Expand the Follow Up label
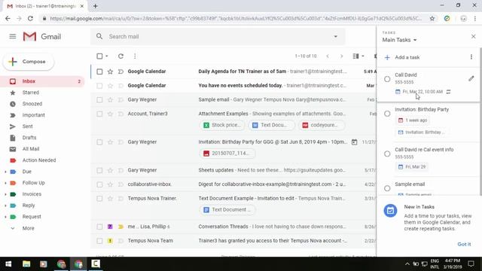 pyautogui.click(x=5, y=183)
